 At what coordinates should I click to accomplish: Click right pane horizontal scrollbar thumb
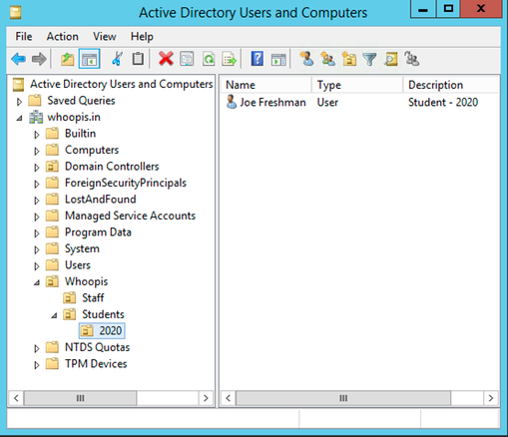[343, 398]
